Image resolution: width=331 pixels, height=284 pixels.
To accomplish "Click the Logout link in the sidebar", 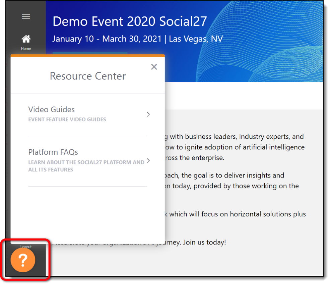I will [26, 247].
